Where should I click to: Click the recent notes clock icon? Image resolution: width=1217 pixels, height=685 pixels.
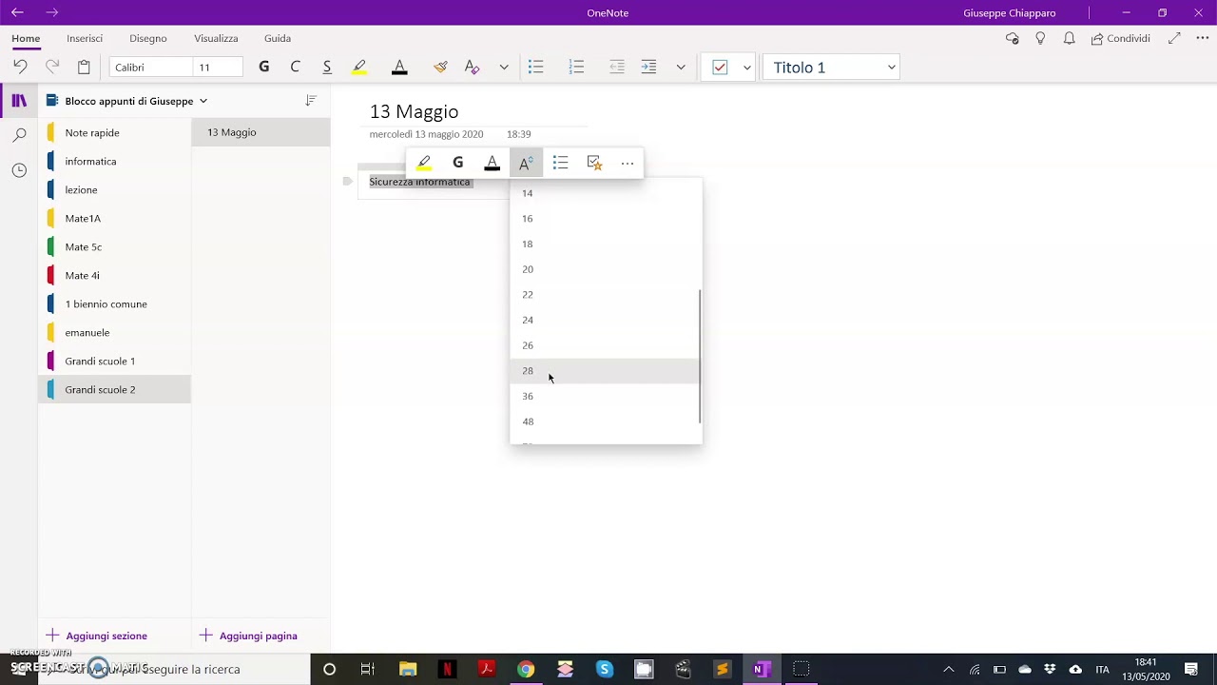pyautogui.click(x=19, y=170)
